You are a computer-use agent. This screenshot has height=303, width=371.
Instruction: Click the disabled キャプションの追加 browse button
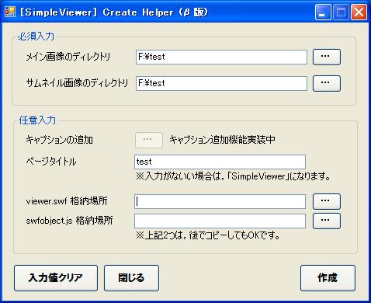(149, 140)
